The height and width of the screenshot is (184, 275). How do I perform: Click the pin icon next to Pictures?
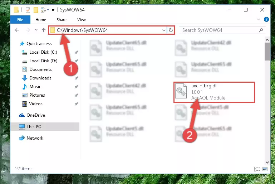76,95
